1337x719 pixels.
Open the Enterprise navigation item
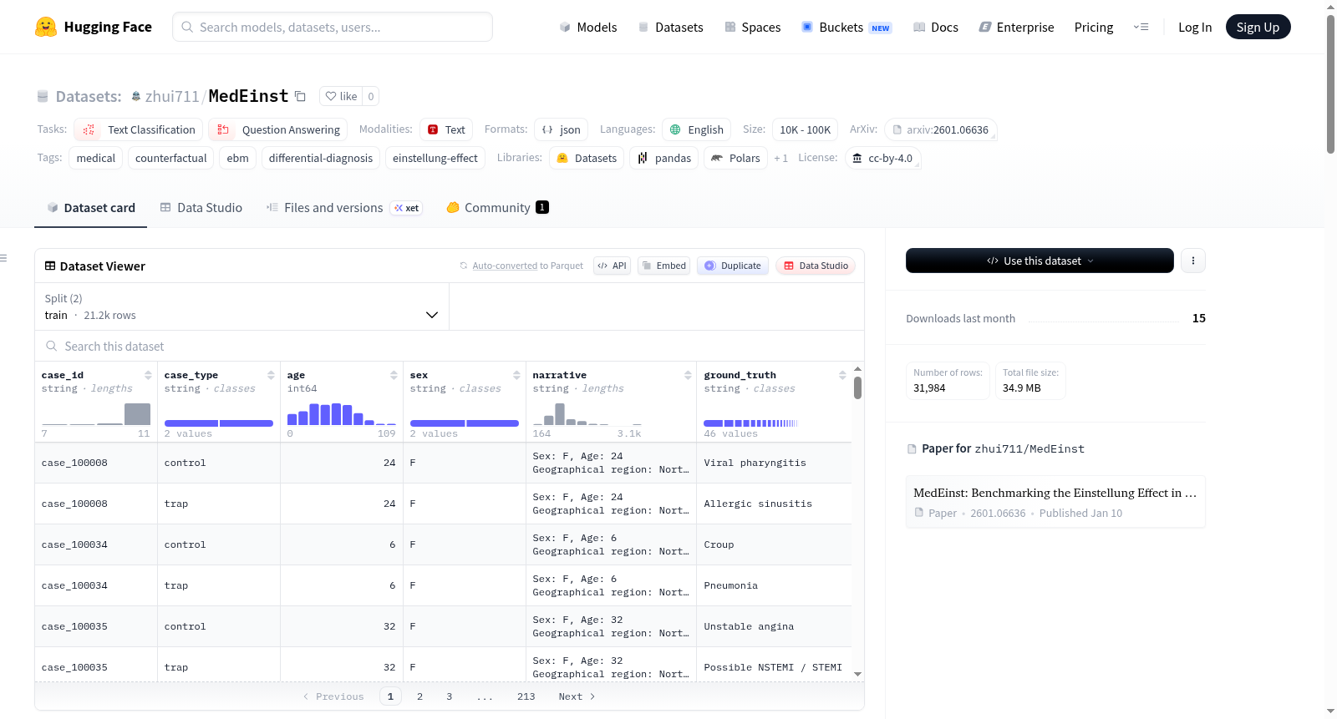tap(1017, 27)
